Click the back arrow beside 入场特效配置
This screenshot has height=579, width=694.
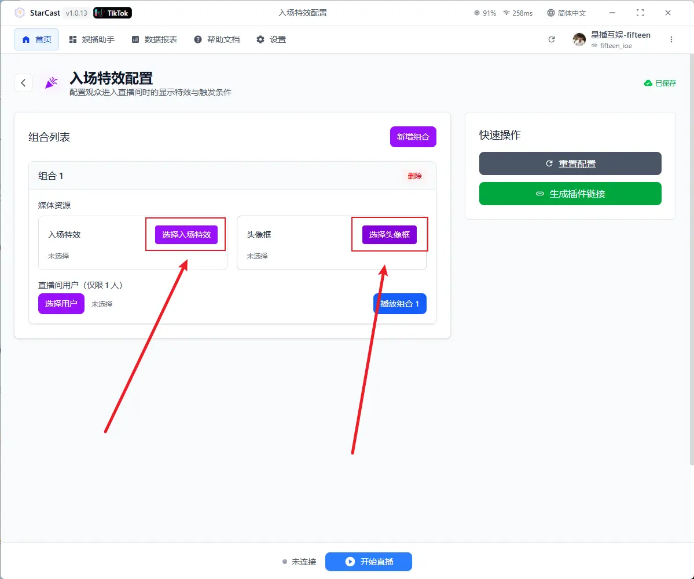coord(23,83)
